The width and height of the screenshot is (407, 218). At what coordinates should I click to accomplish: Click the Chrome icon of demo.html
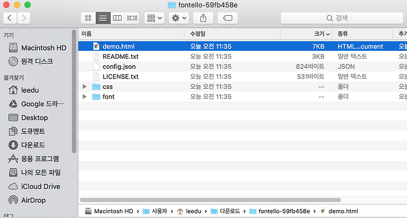tap(96, 46)
